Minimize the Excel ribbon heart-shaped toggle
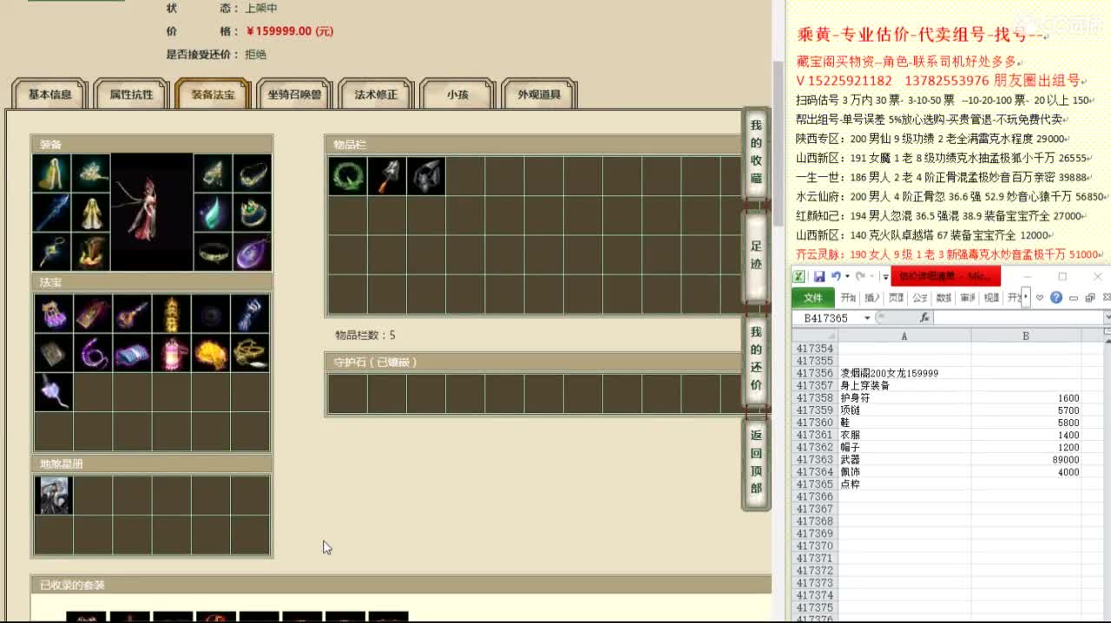Screen dimensions: 1111x623 1040,298
